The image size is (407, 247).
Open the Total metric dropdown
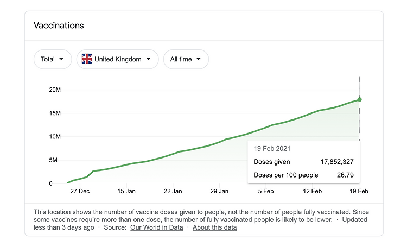[53, 59]
